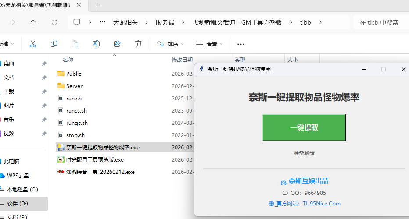409x219 pixels.
Task: Sort by 大小 column header
Action: (x=292, y=60)
